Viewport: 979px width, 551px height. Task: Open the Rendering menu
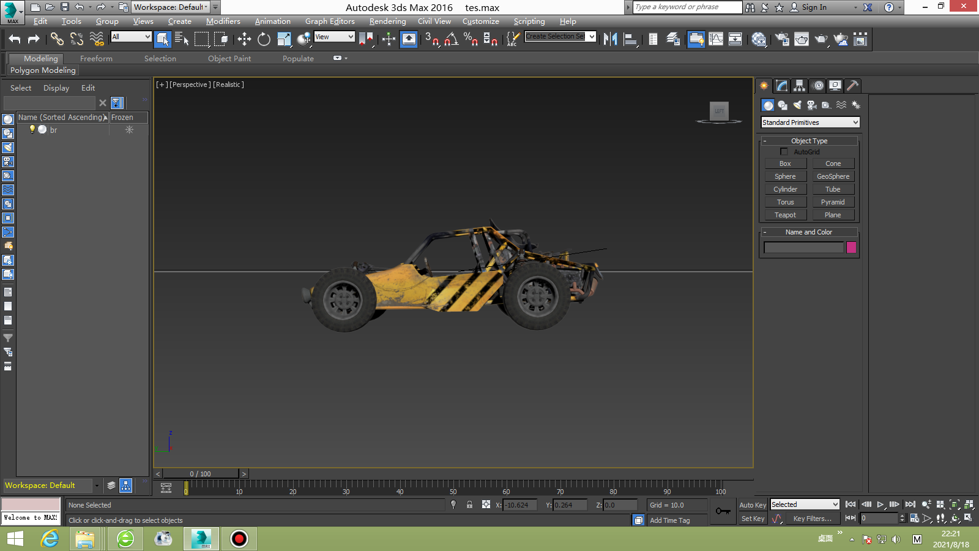387,21
